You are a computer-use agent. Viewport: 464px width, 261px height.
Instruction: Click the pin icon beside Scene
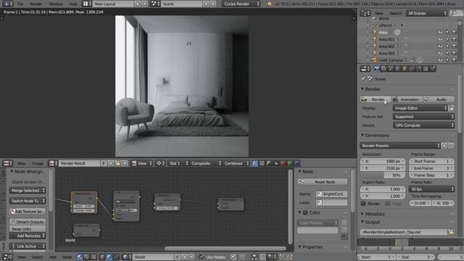tap(363, 79)
